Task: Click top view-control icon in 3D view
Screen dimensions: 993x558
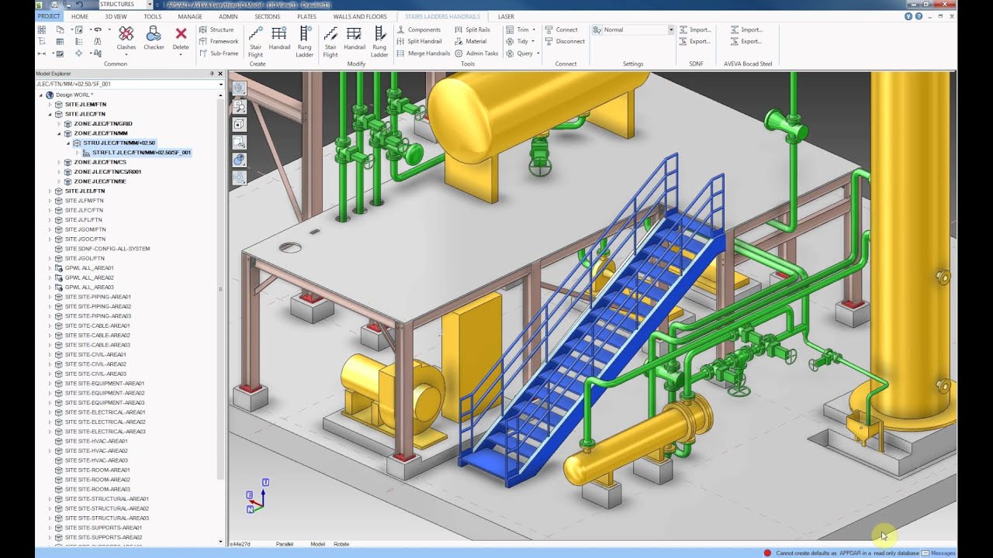Action: coord(239,88)
